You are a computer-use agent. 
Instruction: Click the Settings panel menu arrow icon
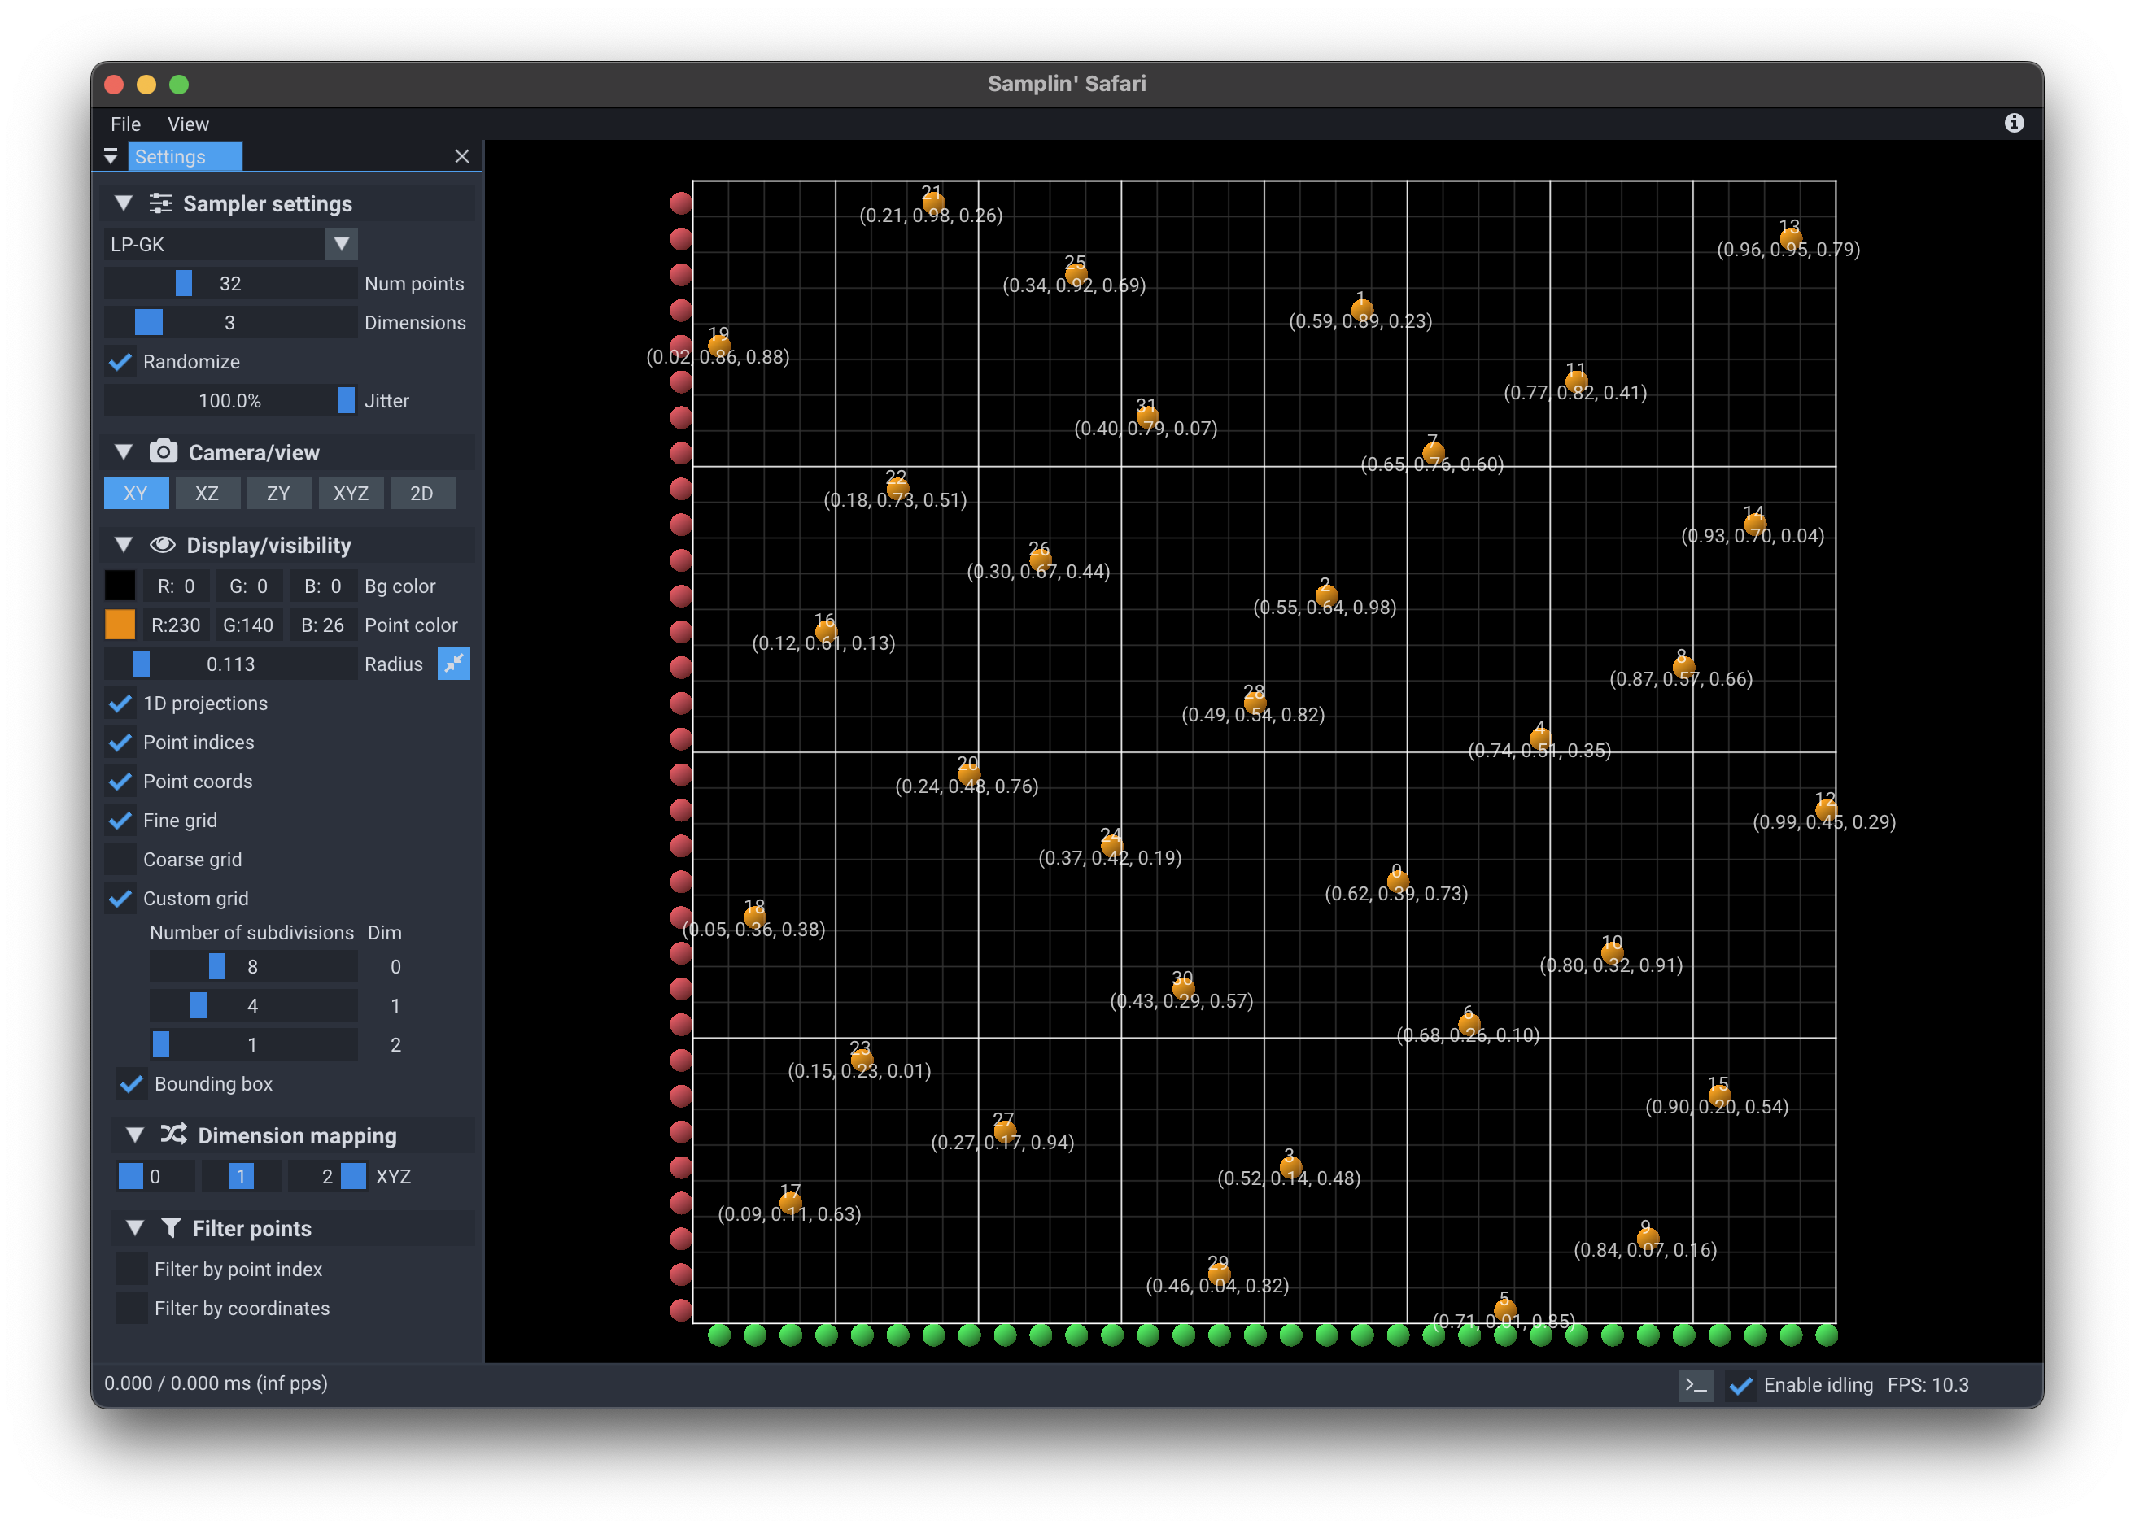click(111, 156)
